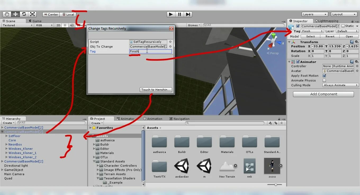Click the Tag text field containing Finish
360x195 pixels.
pyautogui.click(x=151, y=51)
